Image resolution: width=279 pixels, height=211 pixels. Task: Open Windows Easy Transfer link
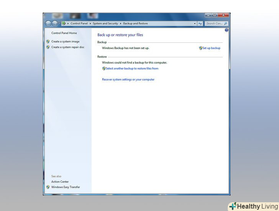(66, 187)
